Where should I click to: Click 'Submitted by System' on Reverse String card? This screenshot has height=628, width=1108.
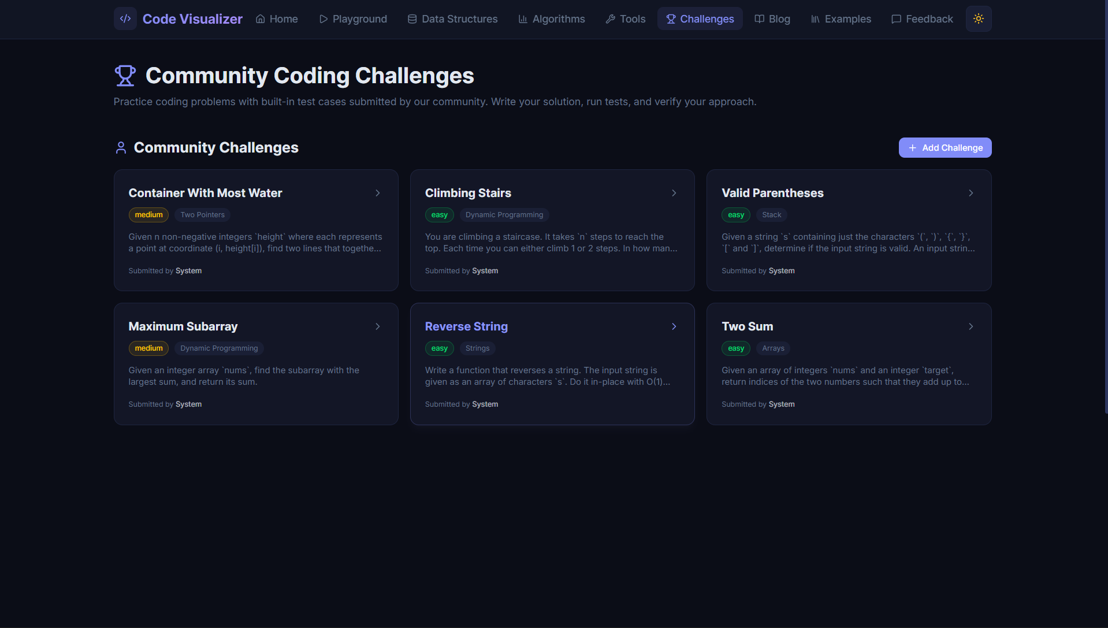click(x=462, y=404)
